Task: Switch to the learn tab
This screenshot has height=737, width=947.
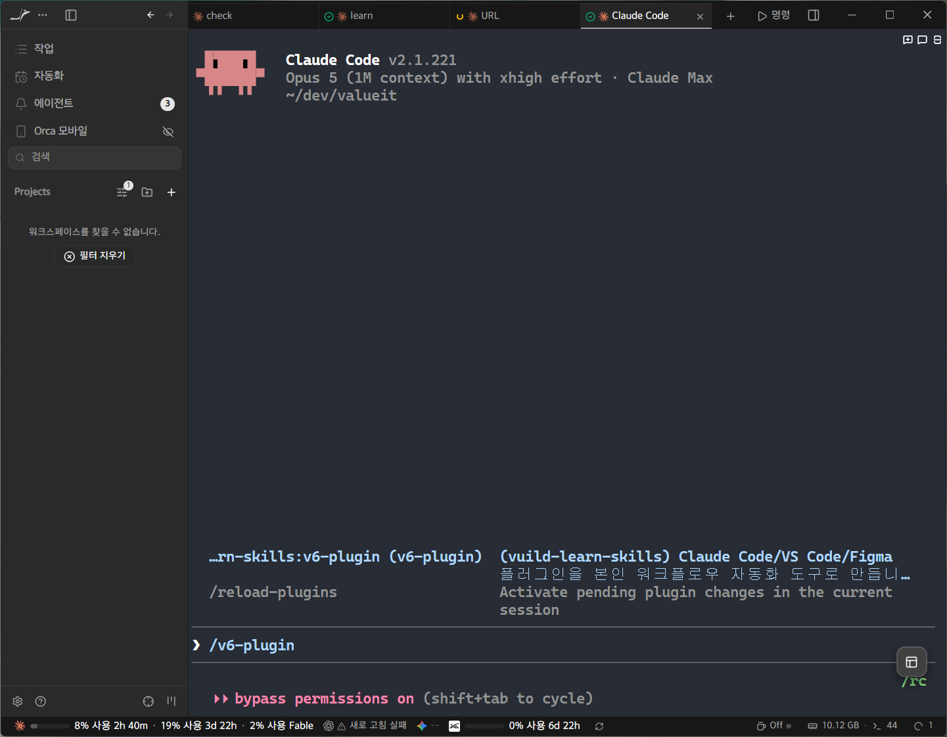Action: tap(384, 16)
